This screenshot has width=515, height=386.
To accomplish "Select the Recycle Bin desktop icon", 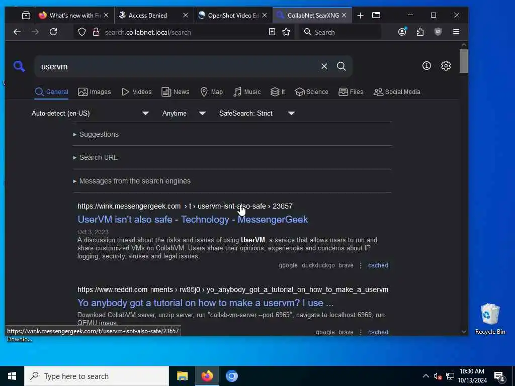I will tap(490, 319).
